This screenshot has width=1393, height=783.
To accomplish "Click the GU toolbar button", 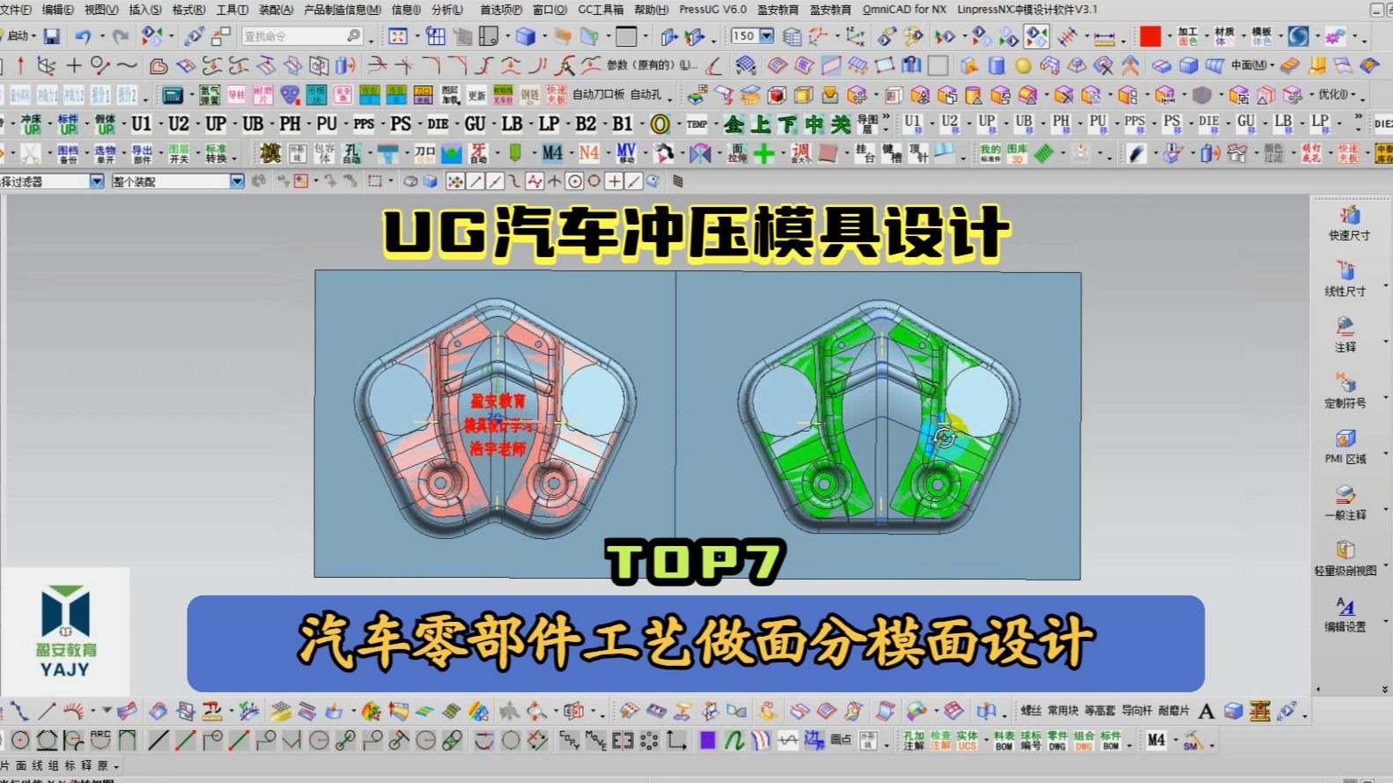I will (475, 124).
